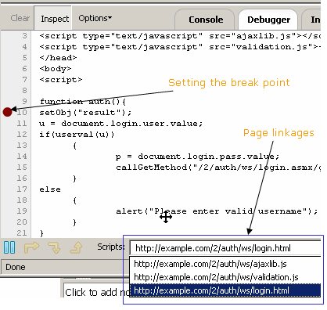Click the Clear button
This screenshot has height=310, width=327.
pos(20,18)
